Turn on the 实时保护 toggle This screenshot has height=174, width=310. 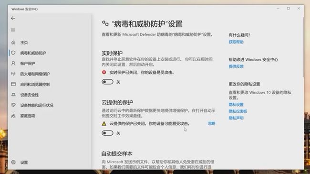click(107, 82)
